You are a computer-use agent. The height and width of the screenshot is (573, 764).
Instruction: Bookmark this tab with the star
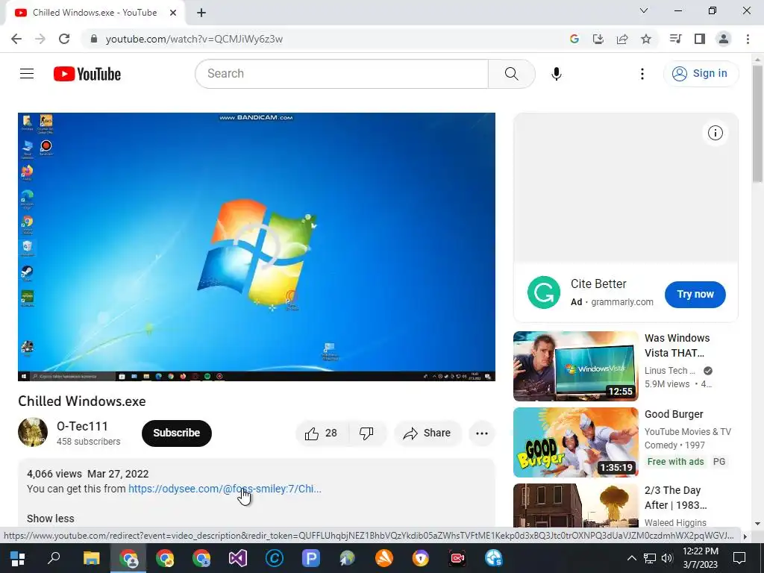coord(646,39)
